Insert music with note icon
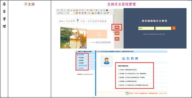This screenshot has height=98, width=192. (101, 13)
